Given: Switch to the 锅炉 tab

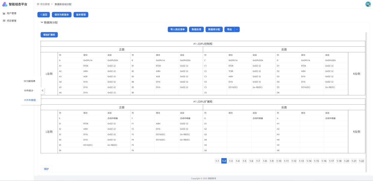Looking at the screenshot, I should pos(46,169).
